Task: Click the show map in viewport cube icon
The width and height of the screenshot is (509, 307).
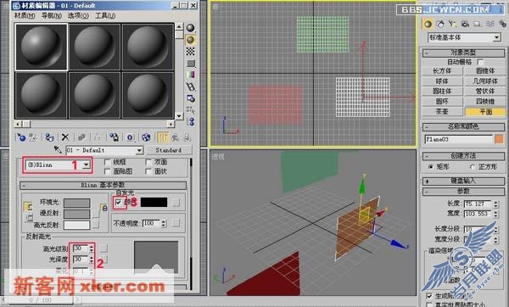Action: coord(146,137)
